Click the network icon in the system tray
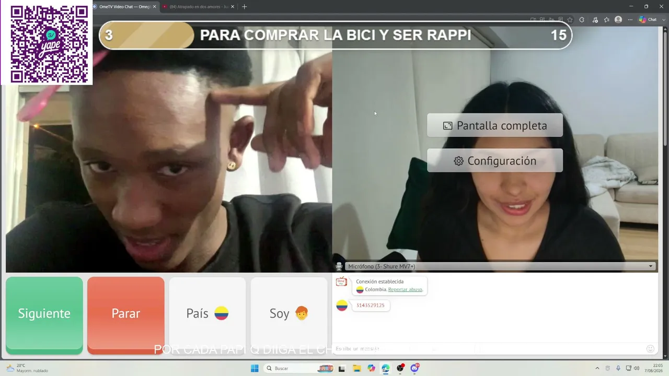This screenshot has width=669, height=376. 628,368
